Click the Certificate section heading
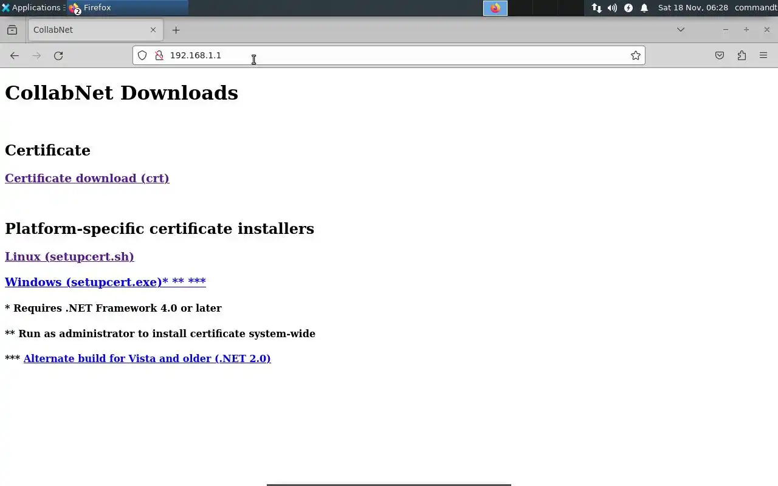Screen dimensions: 778x486 click(x=47, y=150)
